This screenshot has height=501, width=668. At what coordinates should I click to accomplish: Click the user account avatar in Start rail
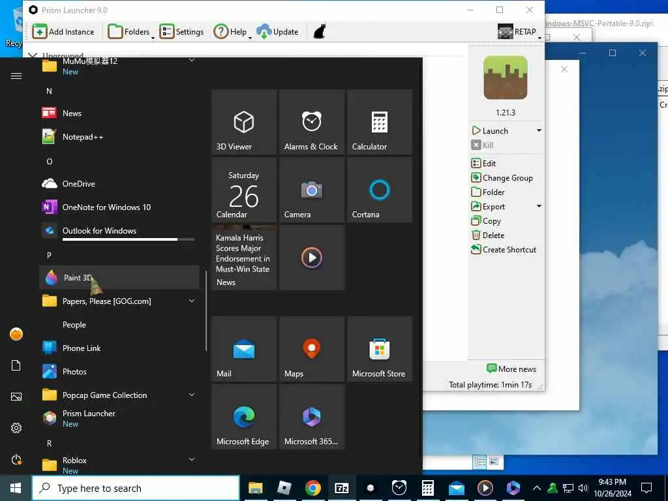tap(16, 334)
